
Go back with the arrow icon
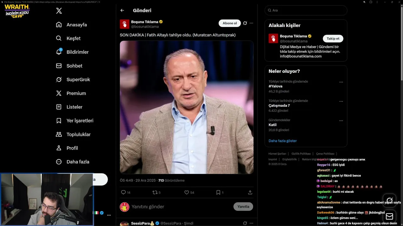point(122,10)
